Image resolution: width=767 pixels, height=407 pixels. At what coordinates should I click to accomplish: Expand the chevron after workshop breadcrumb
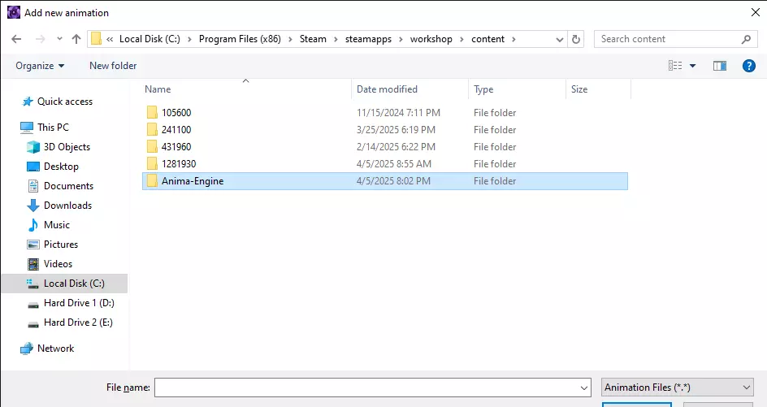coord(461,39)
